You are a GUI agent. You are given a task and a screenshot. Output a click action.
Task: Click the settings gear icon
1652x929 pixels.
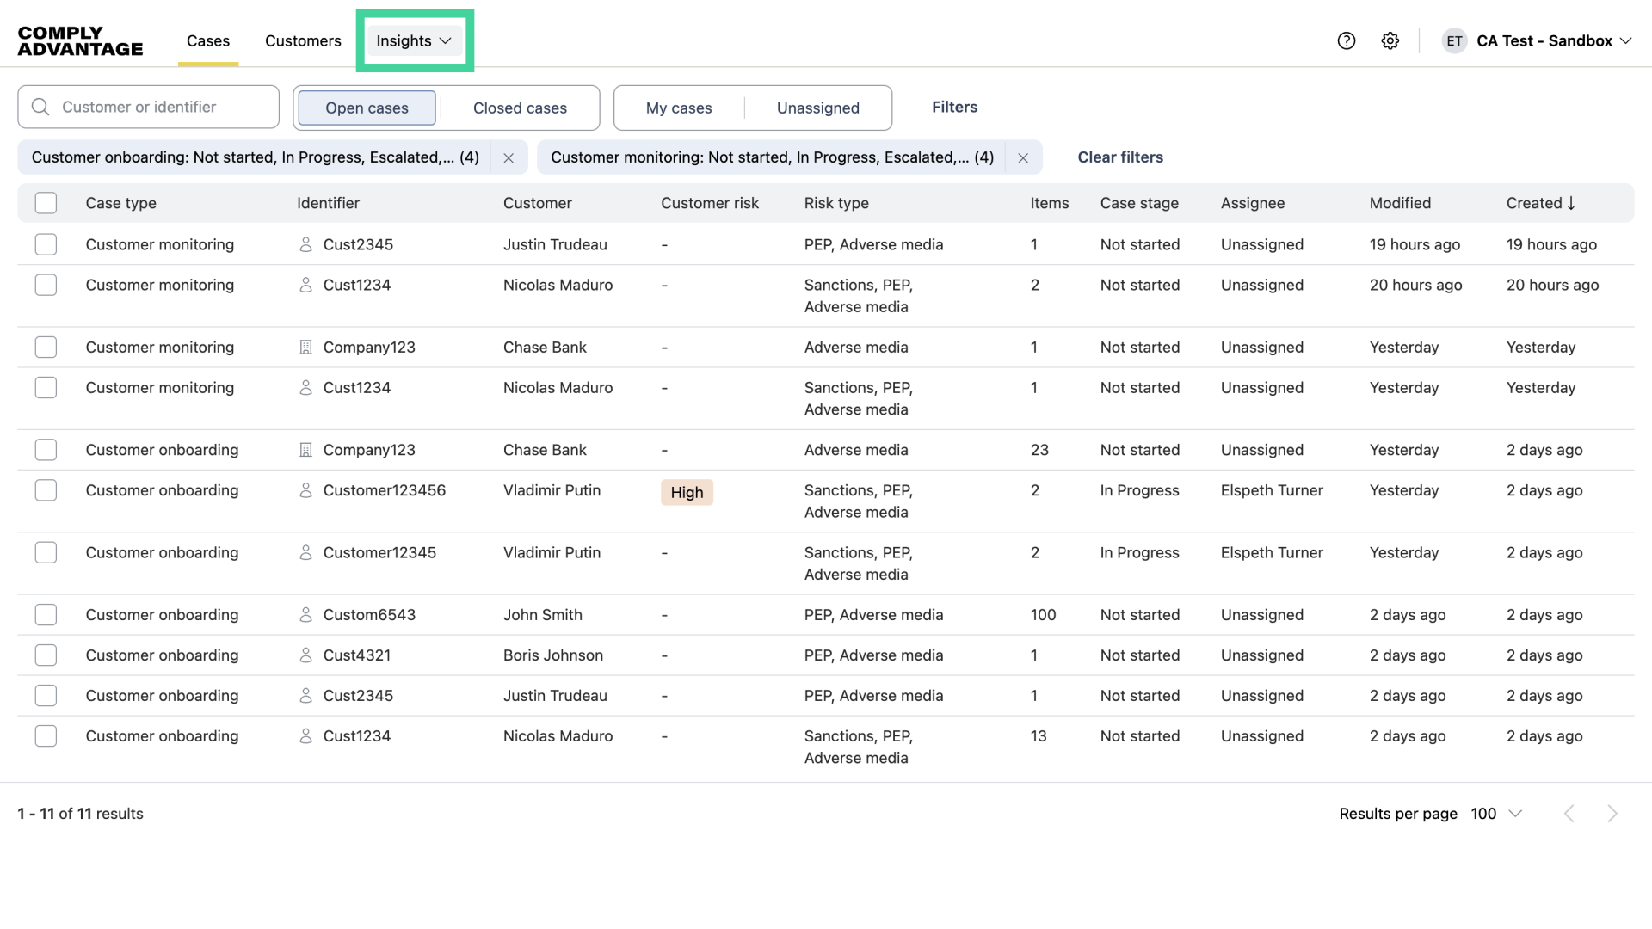[1390, 40]
